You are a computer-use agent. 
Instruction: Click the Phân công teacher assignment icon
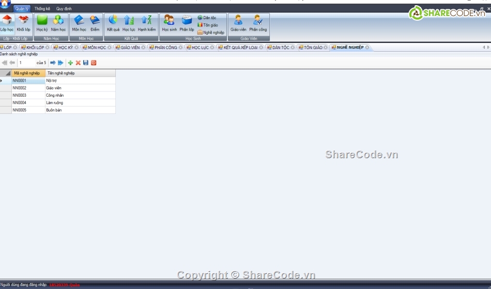pos(258,23)
